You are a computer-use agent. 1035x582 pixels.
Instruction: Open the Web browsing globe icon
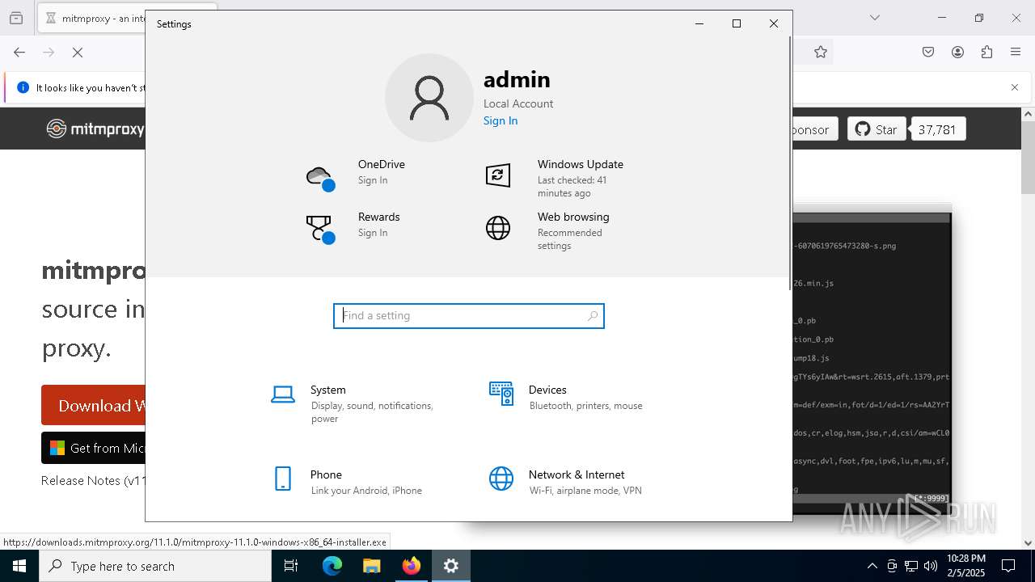point(498,228)
